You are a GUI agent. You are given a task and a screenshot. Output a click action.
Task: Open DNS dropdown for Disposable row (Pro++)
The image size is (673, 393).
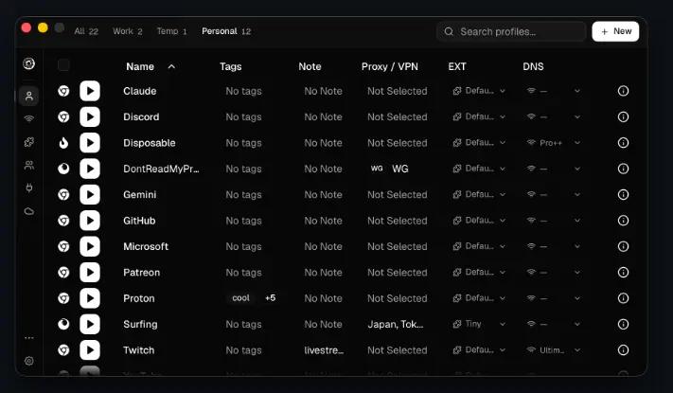coord(554,143)
